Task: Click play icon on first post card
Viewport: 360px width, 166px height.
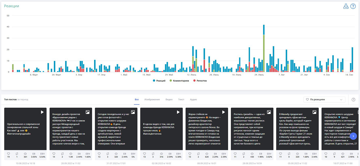Action: (42, 112)
